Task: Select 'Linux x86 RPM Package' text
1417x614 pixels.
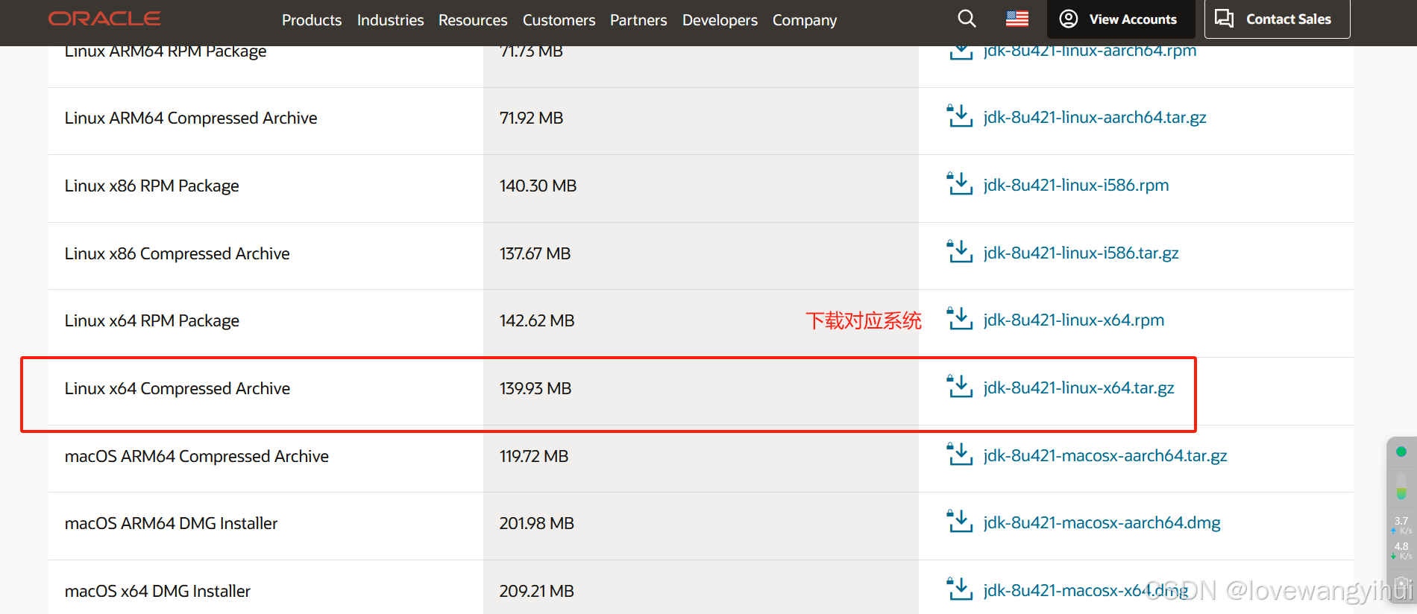Action: (152, 186)
